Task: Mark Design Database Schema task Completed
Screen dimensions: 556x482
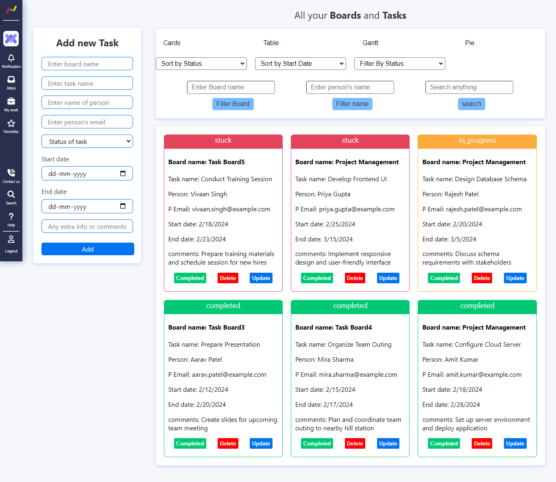Action: 444,278
